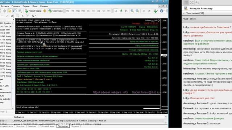This screenshot has height=130, width=232.
Task: Click the auto scroll chart icon
Action: point(144,11)
